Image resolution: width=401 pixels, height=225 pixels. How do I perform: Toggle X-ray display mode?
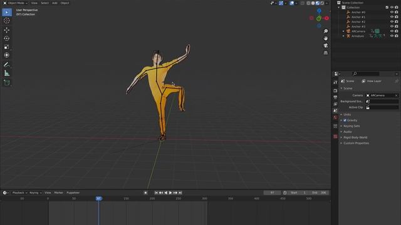tap(302, 3)
